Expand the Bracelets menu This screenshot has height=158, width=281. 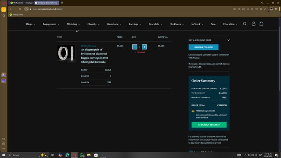[155, 24]
